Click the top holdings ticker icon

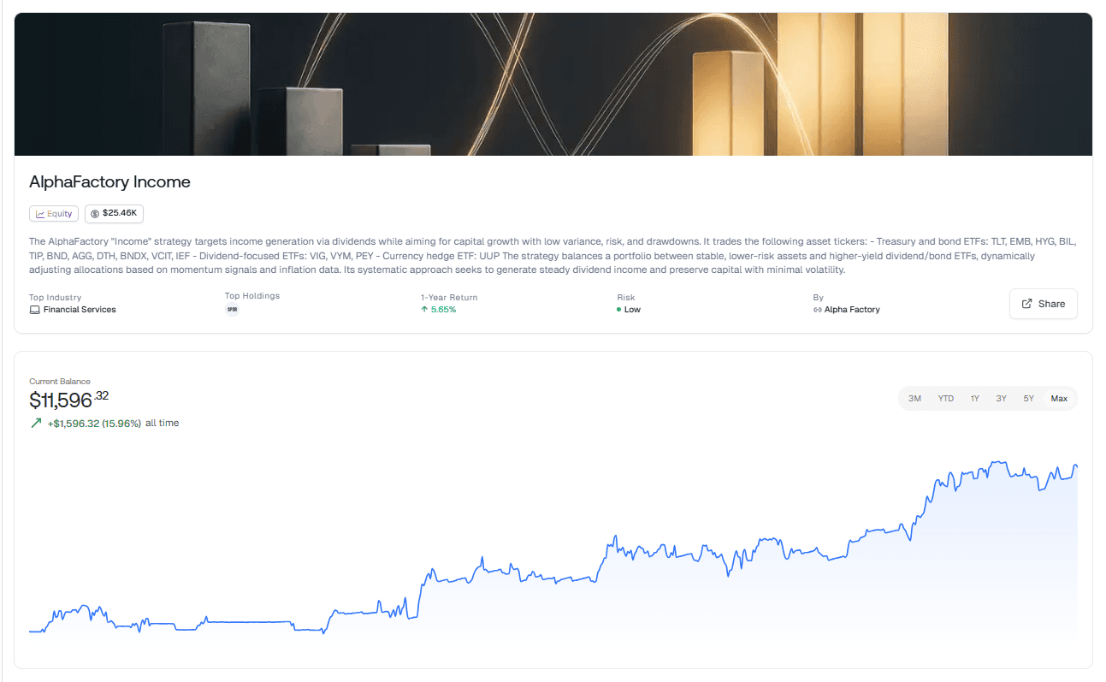click(x=232, y=310)
